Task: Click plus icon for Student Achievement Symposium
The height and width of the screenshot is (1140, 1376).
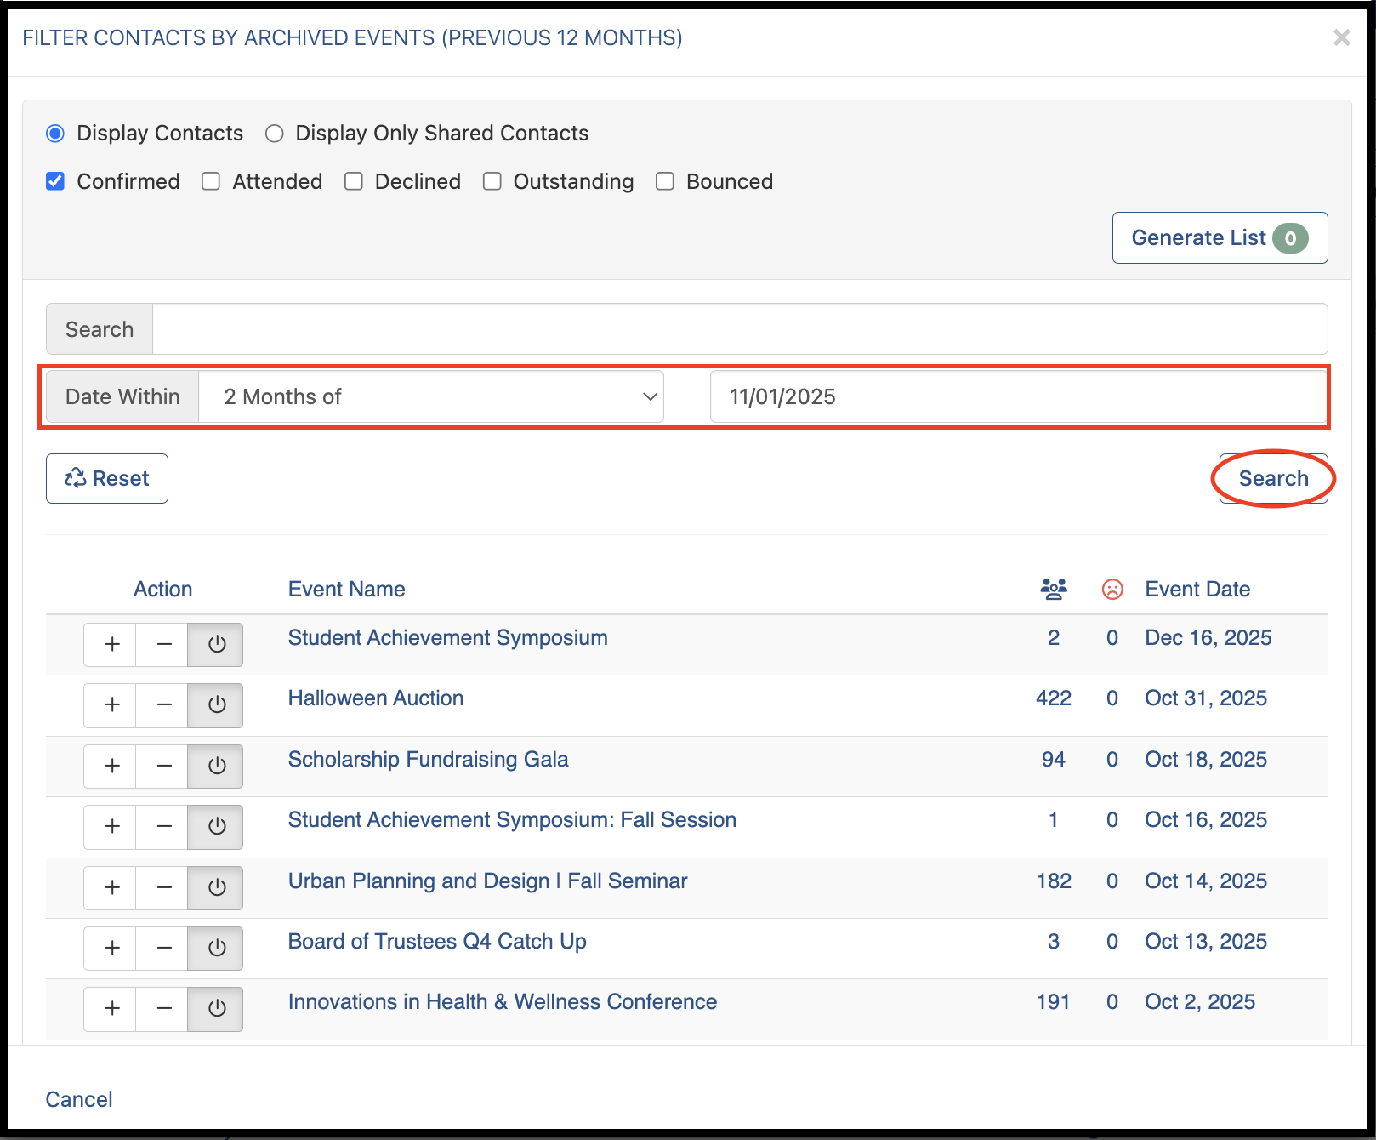Action: point(111,644)
